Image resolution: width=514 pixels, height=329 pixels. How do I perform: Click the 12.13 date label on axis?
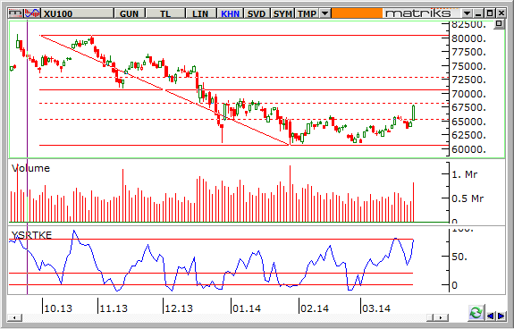[x=179, y=308]
